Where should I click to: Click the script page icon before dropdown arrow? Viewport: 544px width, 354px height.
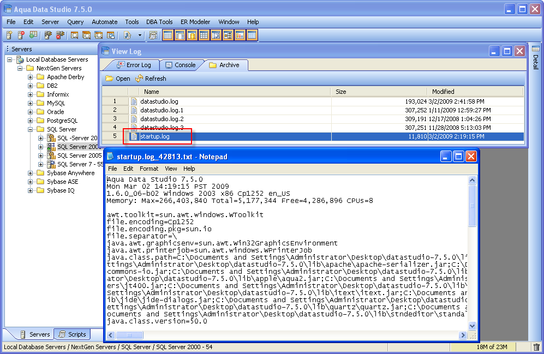[127, 35]
